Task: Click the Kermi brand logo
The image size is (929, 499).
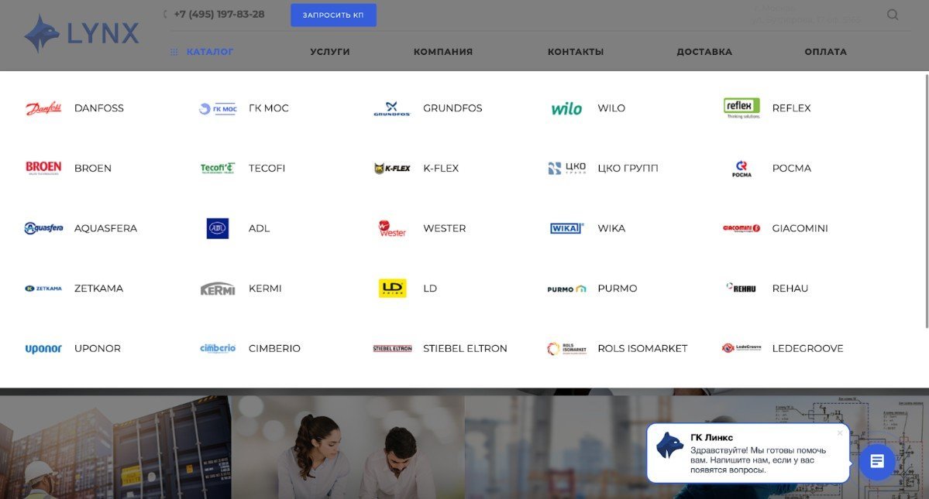Action: [218, 289]
